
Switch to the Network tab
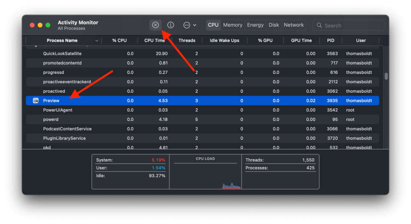pyautogui.click(x=293, y=25)
